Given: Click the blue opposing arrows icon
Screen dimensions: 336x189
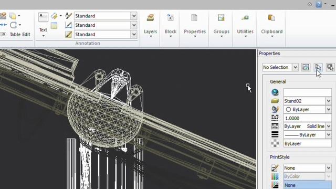Looking at the screenshot, I should point(3,25).
